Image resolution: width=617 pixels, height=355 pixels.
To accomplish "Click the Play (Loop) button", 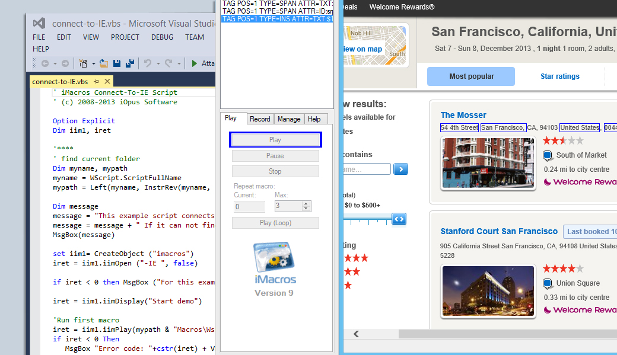I will (275, 223).
